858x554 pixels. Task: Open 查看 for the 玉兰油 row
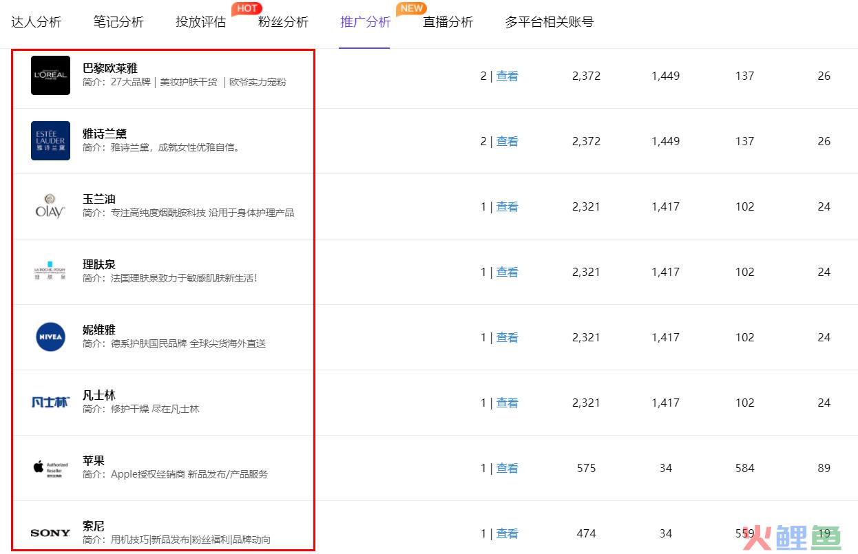coord(507,206)
